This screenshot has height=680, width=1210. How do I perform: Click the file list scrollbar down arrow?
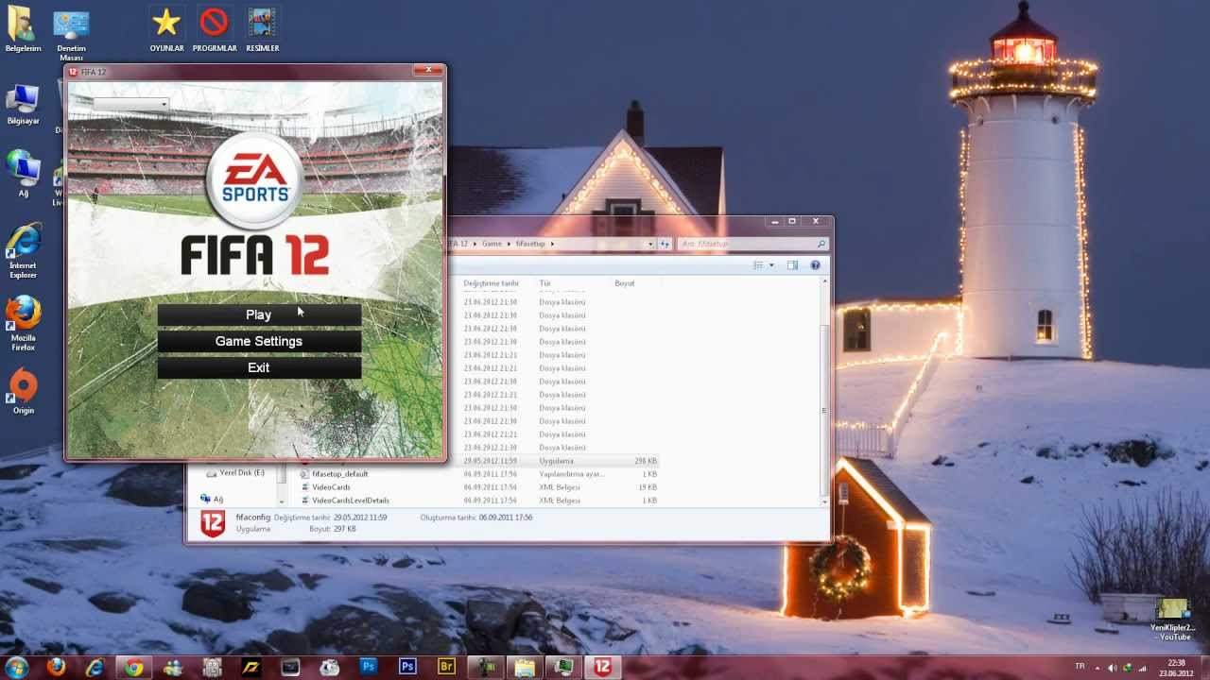point(825,500)
